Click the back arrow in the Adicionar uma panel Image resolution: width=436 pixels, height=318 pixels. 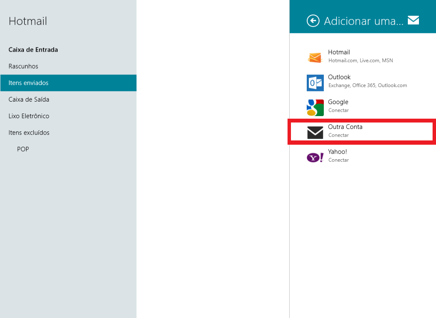point(313,21)
